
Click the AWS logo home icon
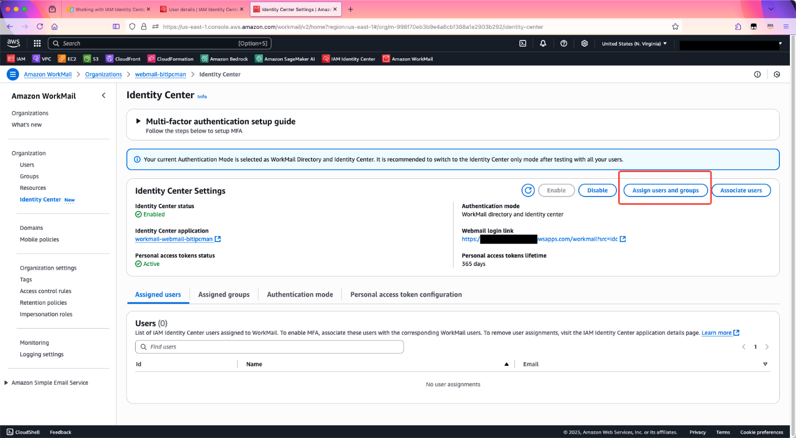[x=13, y=43]
